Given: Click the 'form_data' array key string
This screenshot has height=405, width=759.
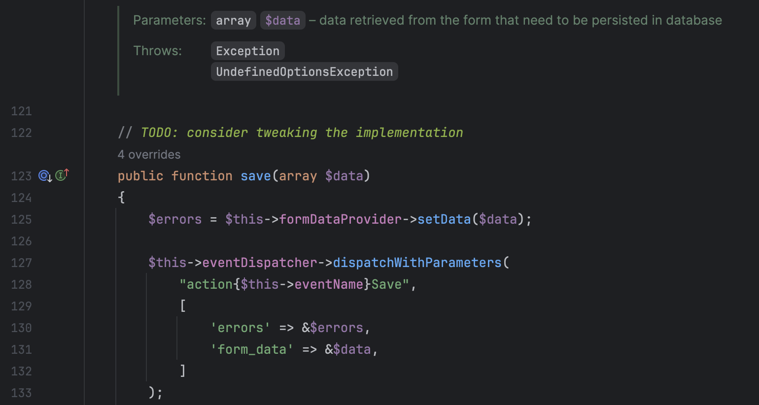Looking at the screenshot, I should point(252,349).
